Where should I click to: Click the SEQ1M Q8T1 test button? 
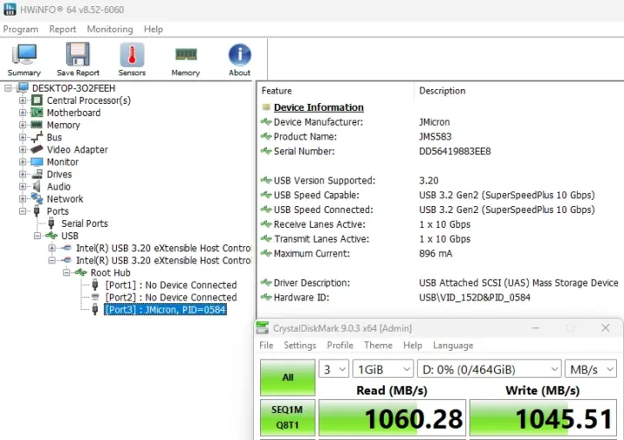pyautogui.click(x=288, y=417)
